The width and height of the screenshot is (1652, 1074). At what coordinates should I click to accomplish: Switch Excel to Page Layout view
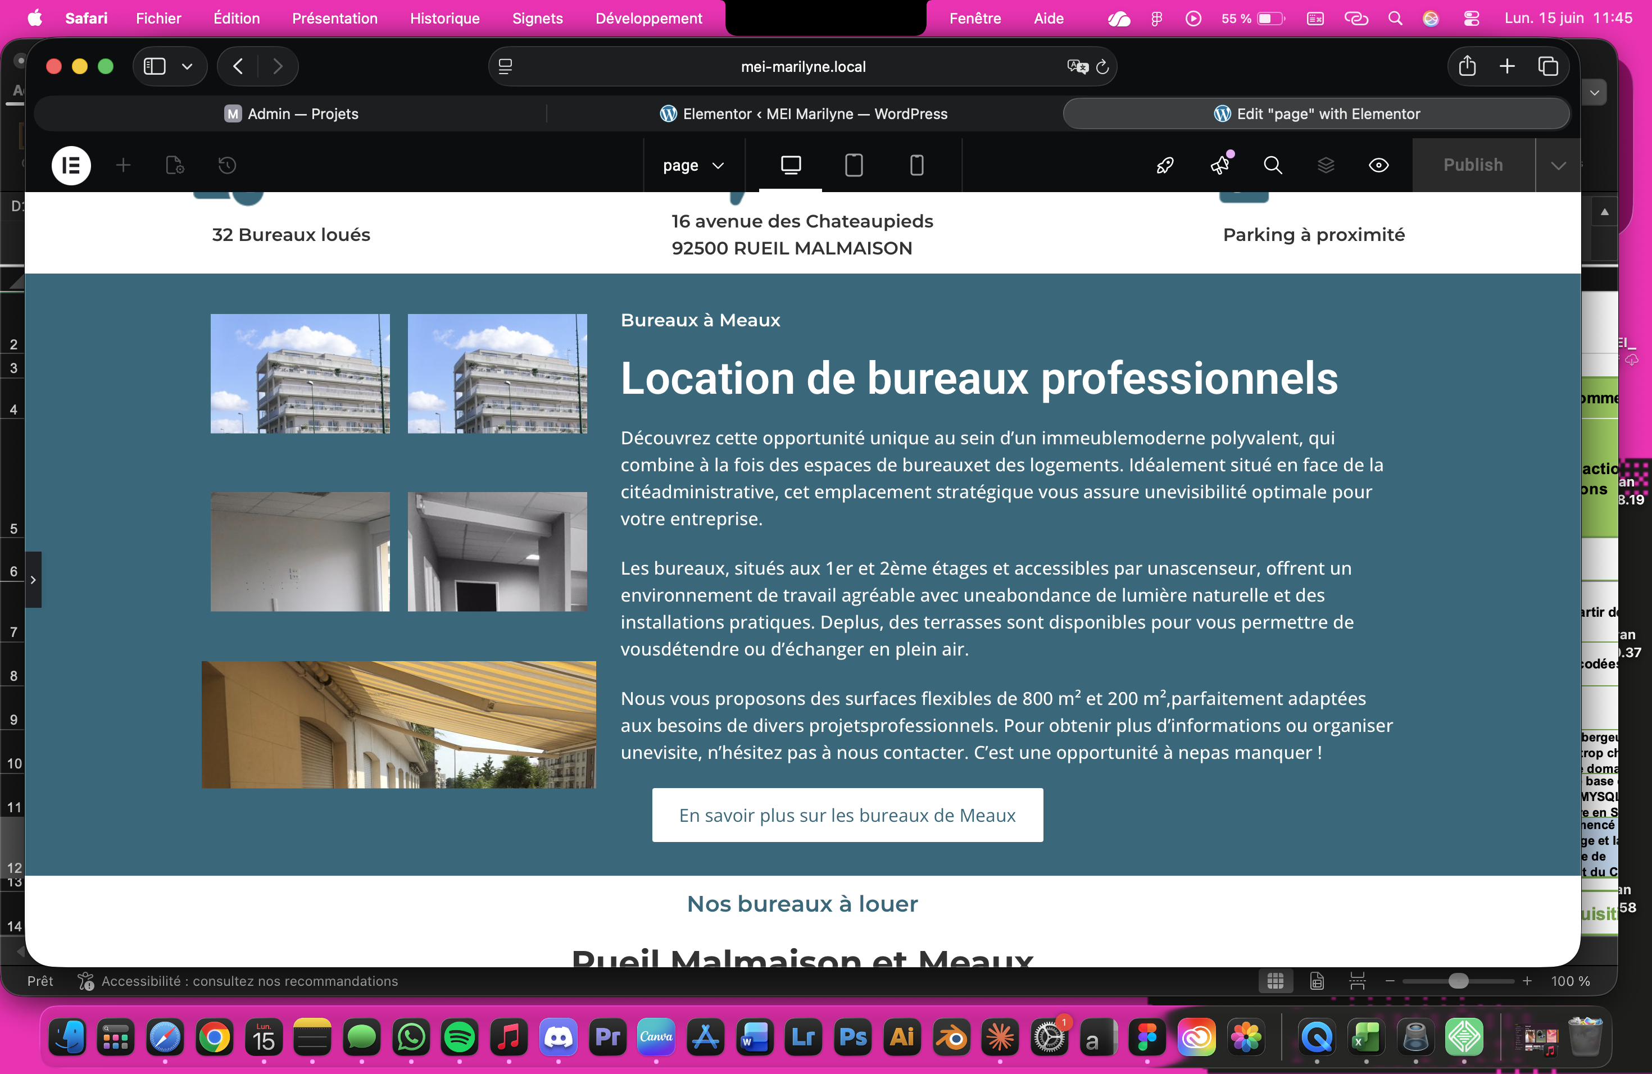[x=1317, y=981]
